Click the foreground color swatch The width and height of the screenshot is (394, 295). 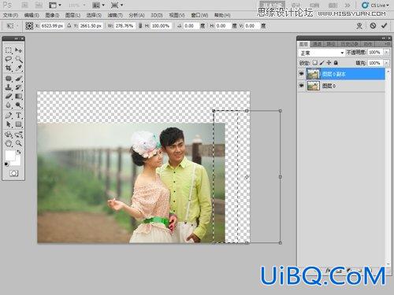(x=10, y=156)
